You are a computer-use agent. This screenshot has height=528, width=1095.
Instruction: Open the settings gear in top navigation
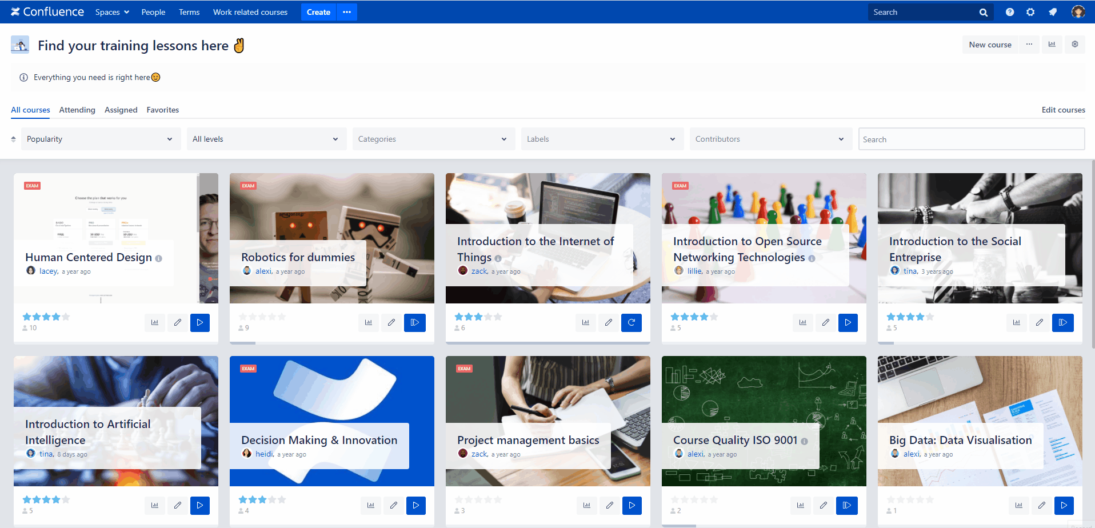1030,12
